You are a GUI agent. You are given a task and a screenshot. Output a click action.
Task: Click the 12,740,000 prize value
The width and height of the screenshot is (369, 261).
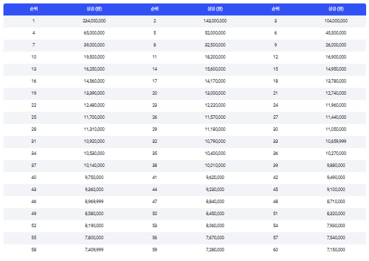click(336, 93)
